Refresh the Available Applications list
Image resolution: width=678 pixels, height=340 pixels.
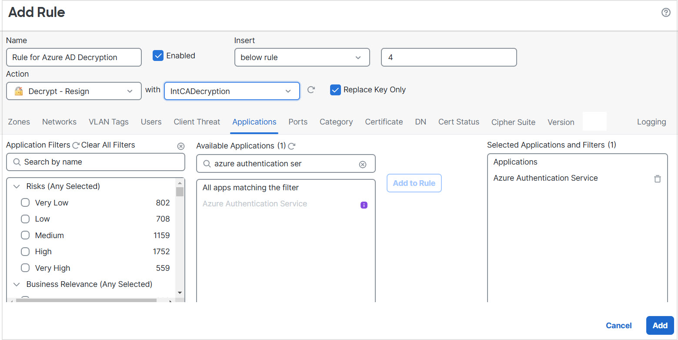pyautogui.click(x=292, y=146)
